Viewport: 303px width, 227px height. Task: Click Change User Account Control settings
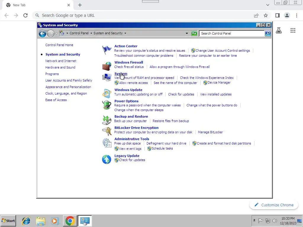tap(223, 51)
